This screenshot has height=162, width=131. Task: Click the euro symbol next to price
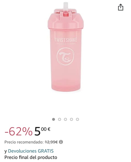[49, 129]
